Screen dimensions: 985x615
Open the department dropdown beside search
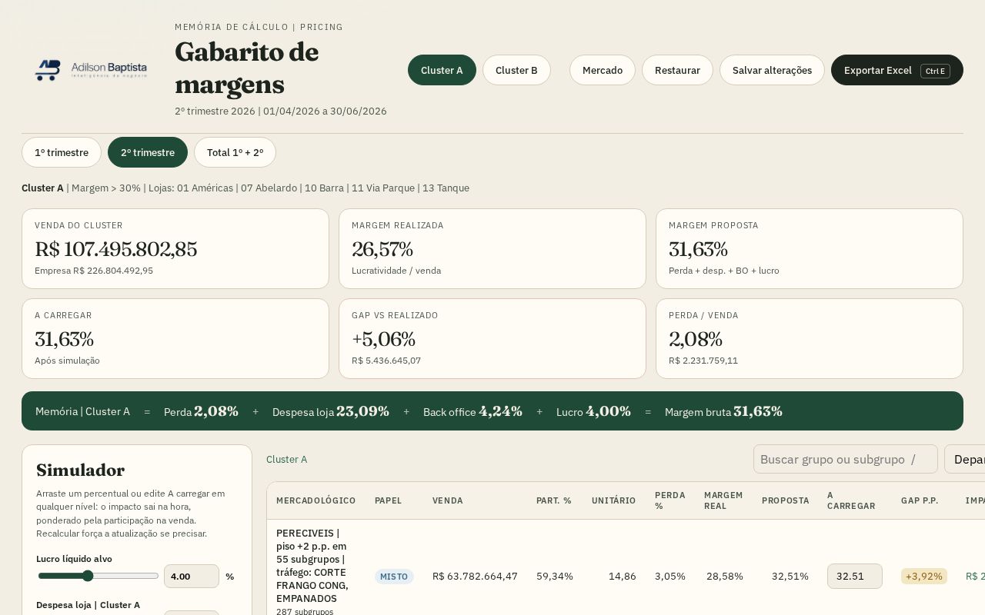click(965, 459)
